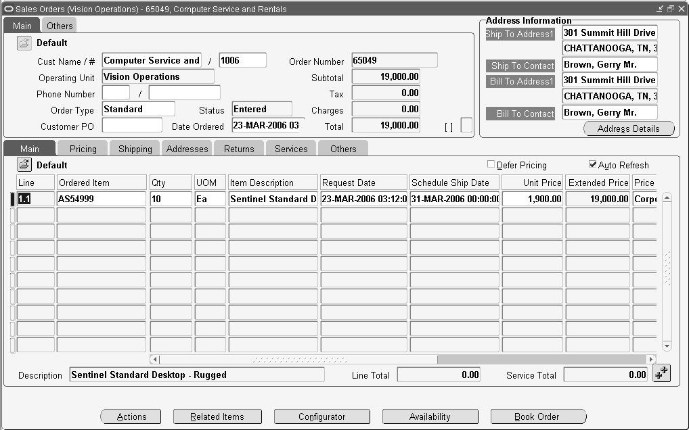
Task: Click the UOM cell Ea
Action: pos(210,199)
